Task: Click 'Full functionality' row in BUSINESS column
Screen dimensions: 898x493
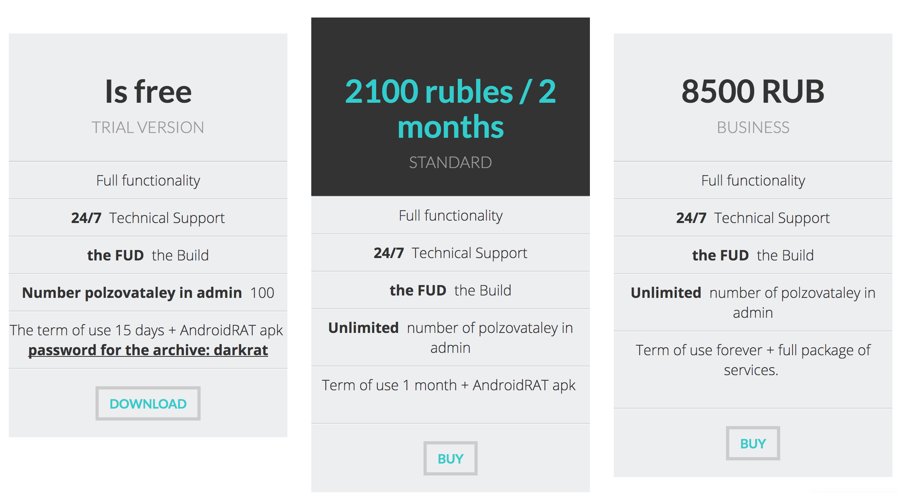Action: (x=753, y=180)
